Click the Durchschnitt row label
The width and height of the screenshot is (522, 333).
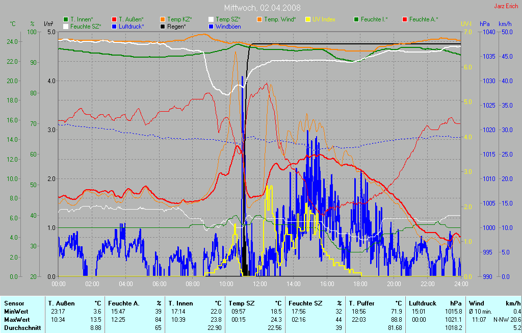pyautogui.click(x=22, y=328)
